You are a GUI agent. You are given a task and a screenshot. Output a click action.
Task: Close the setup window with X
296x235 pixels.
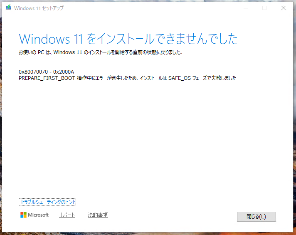(284, 8)
